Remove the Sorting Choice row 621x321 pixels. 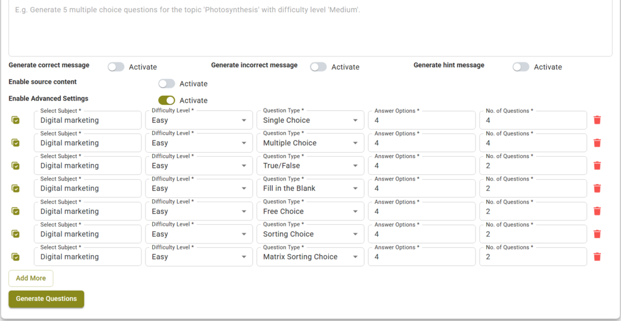click(x=597, y=234)
